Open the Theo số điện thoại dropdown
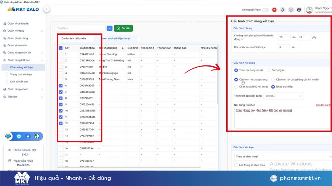332x186 pixels. [x=282, y=157]
